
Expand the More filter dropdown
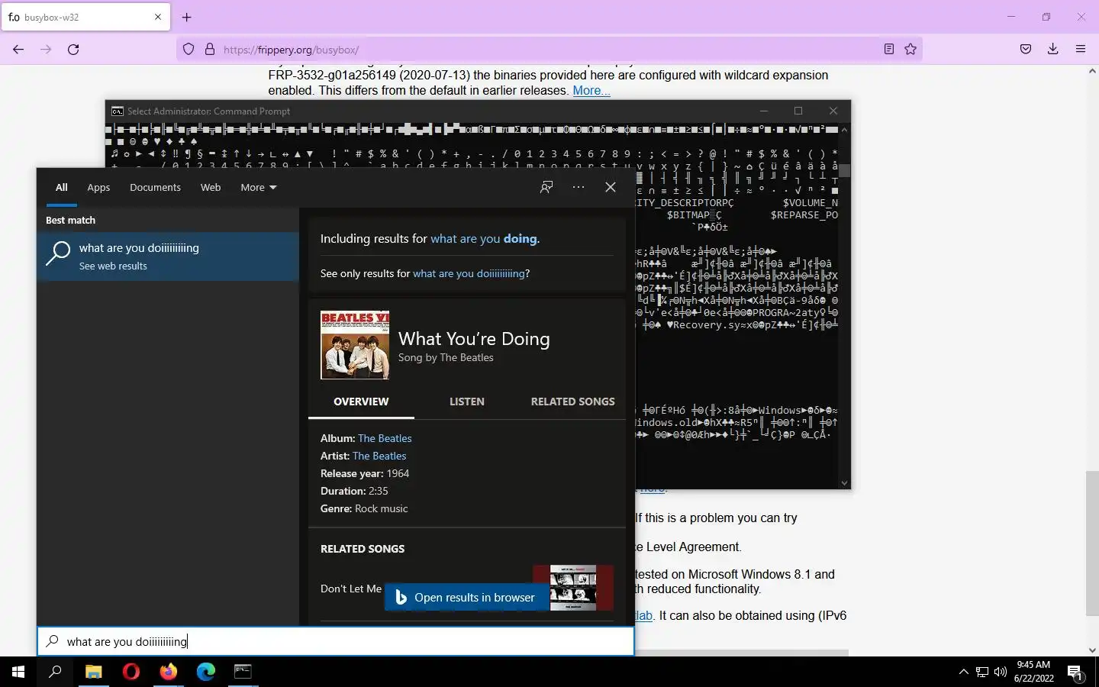(259, 187)
